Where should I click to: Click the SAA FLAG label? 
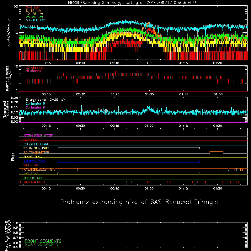tap(31, 165)
